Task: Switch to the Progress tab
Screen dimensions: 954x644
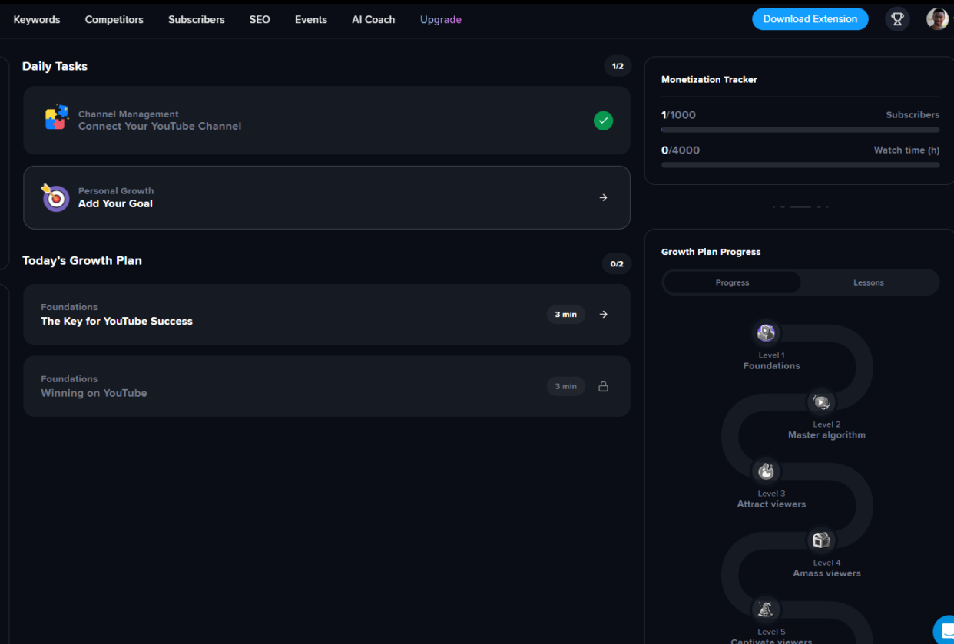Action: [732, 282]
